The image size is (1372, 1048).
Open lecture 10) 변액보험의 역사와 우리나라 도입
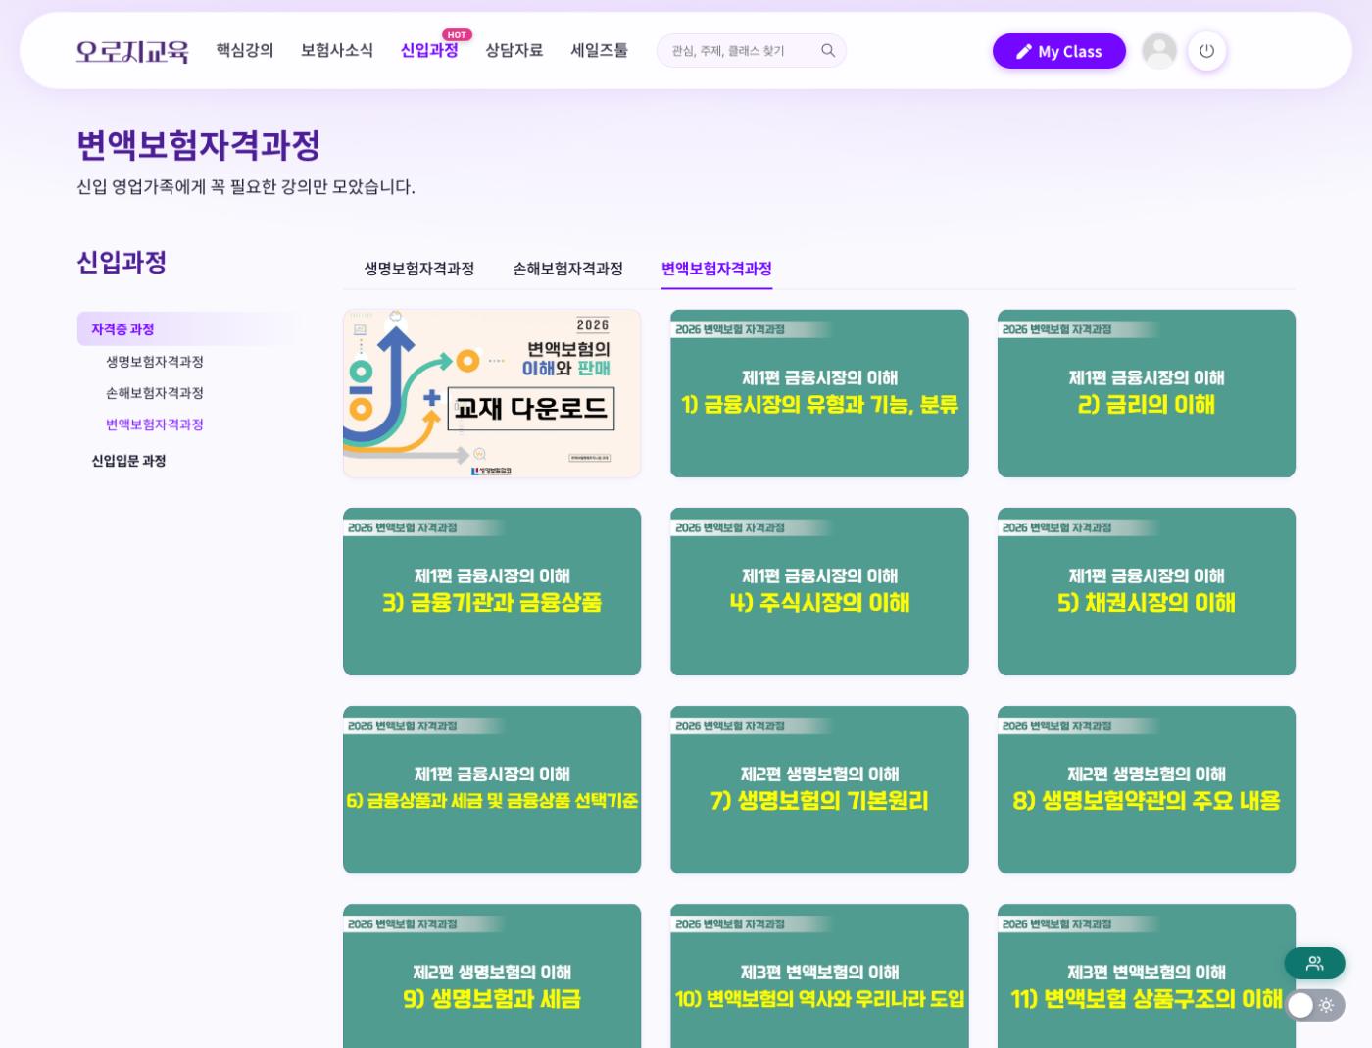[819, 976]
